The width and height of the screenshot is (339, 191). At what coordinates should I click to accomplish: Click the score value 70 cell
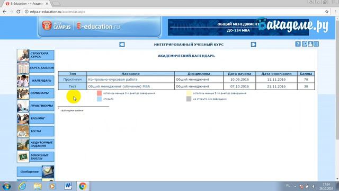pyautogui.click(x=306, y=80)
